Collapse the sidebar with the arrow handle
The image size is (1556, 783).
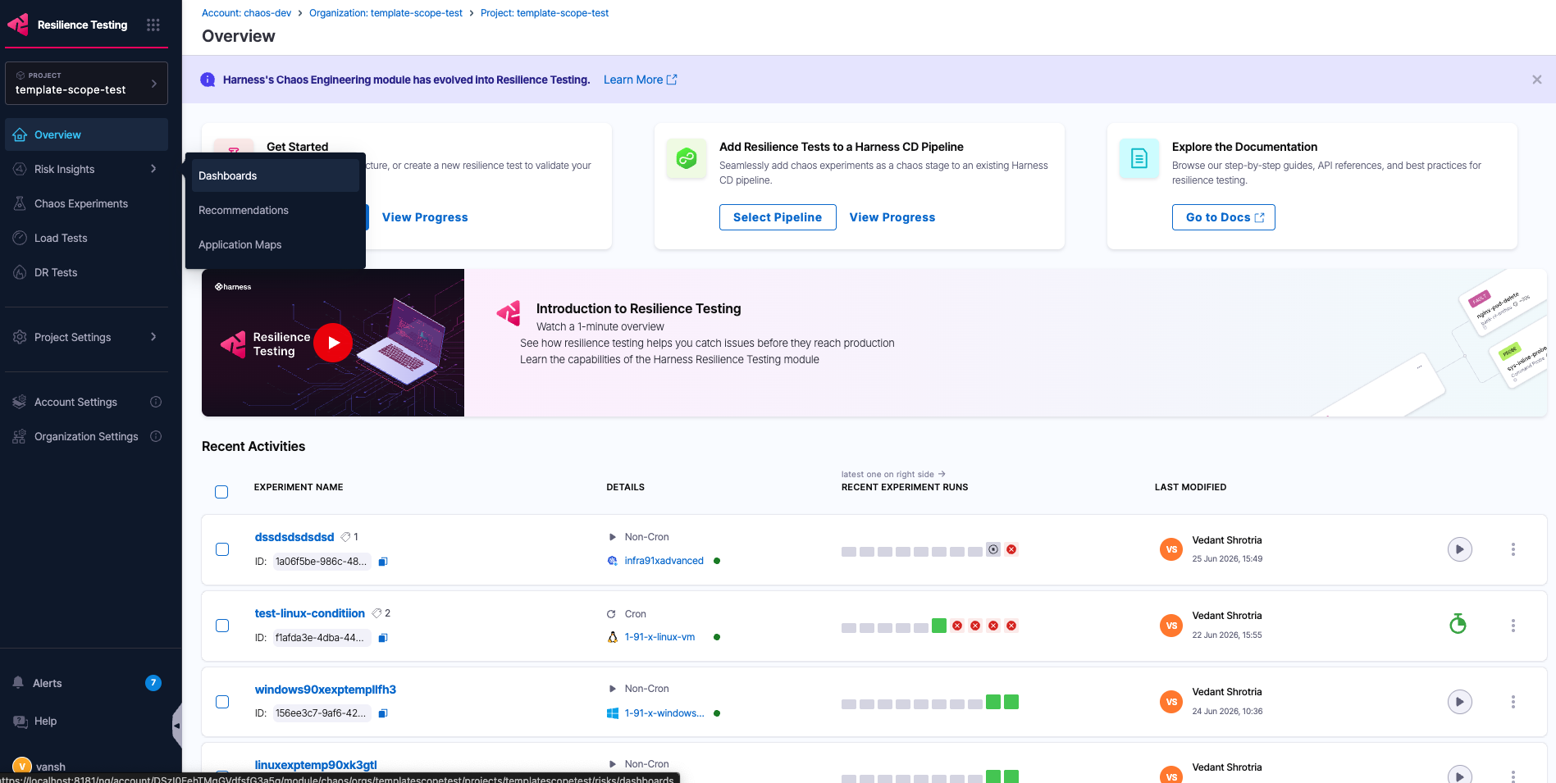point(176,726)
